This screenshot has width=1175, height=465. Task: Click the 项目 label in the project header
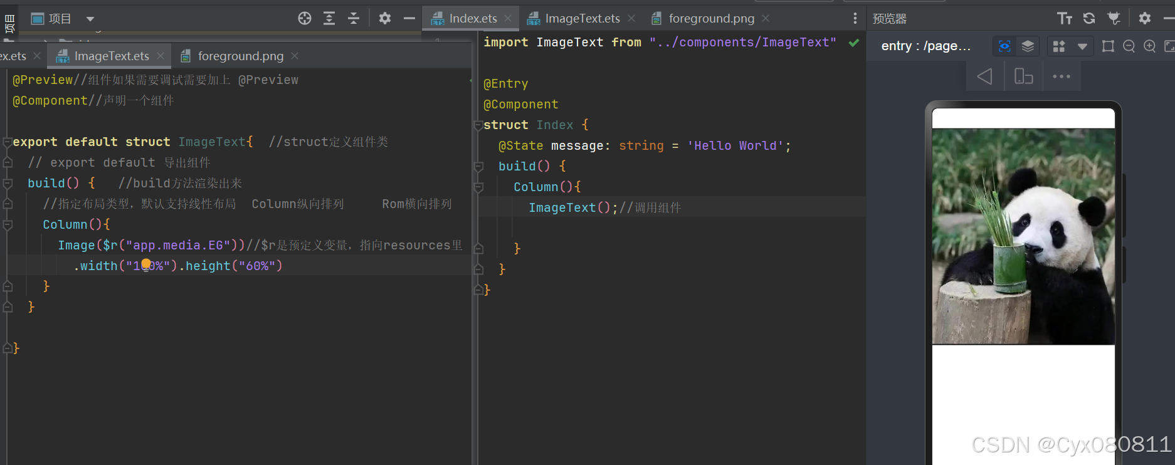[x=60, y=19]
